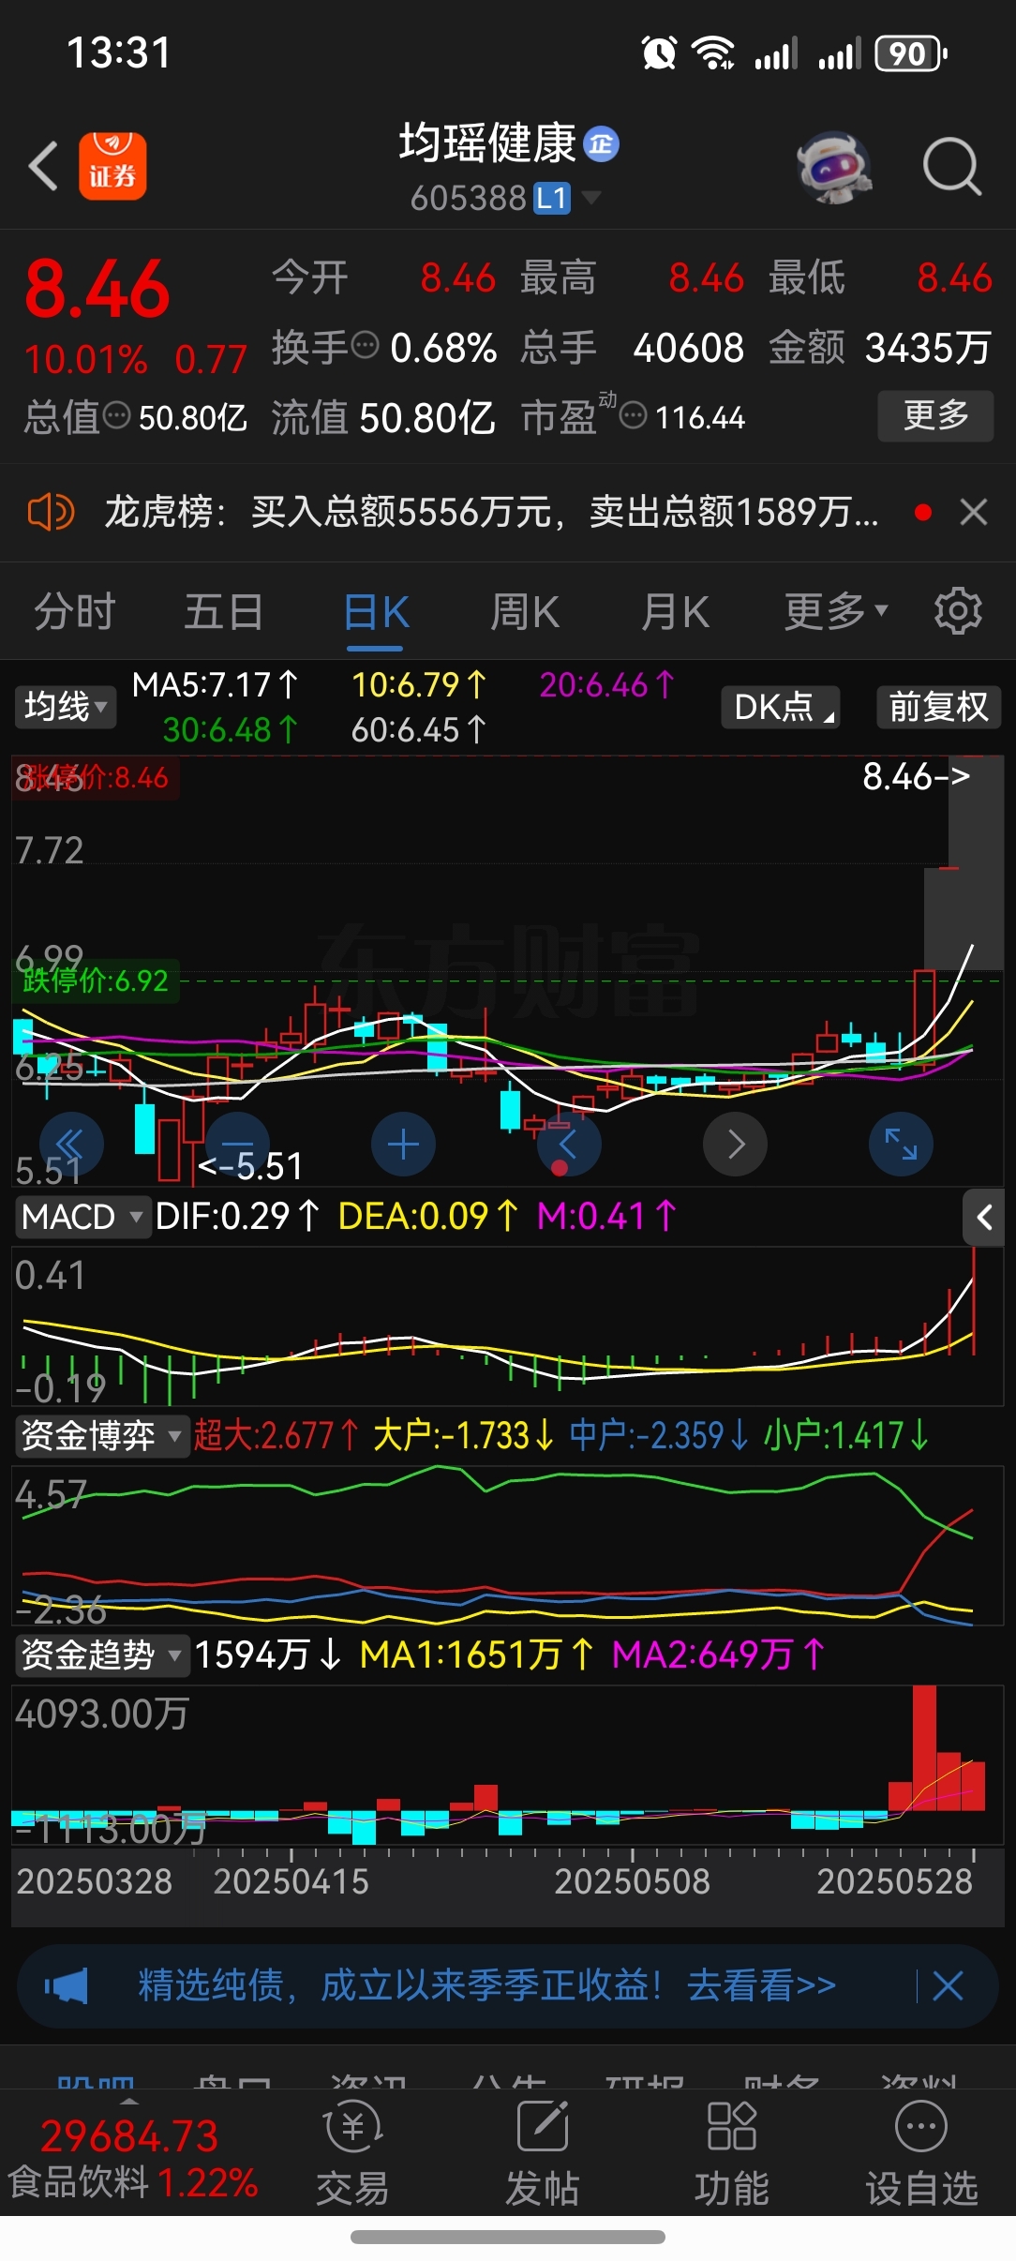Open the 资金趋势 indicator dropdown
1016x2261 pixels.
click(101, 1655)
